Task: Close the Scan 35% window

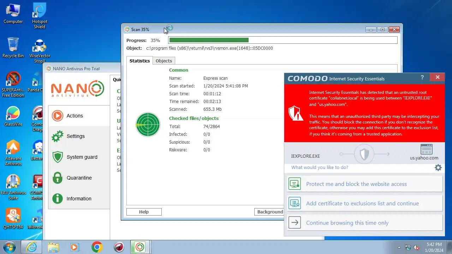Action: (394, 29)
